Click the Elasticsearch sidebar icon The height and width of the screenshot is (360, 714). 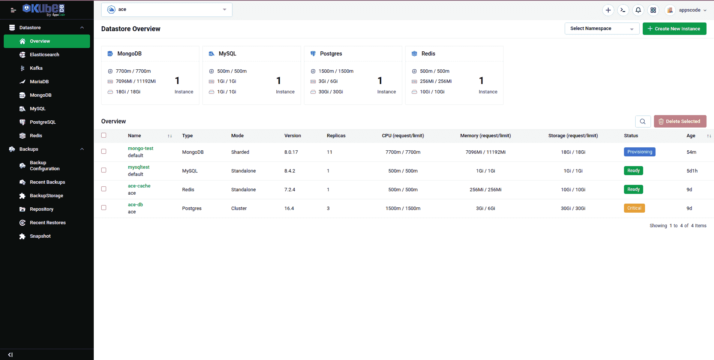[x=22, y=55]
